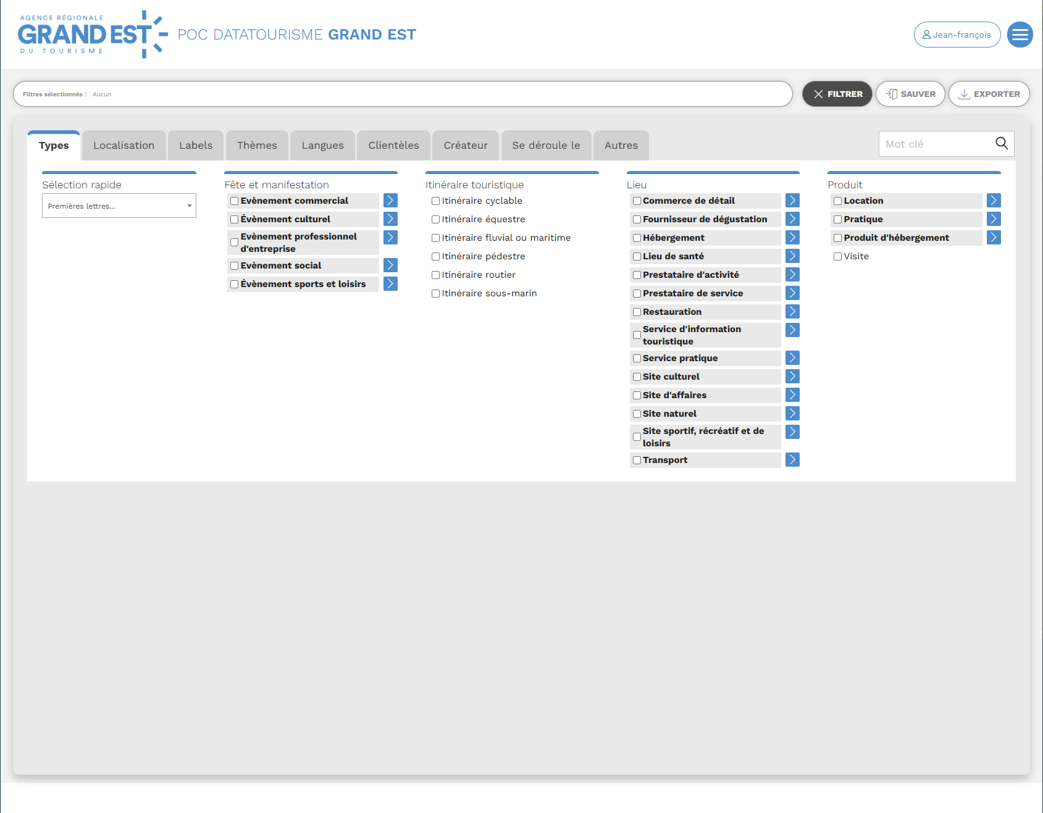The height and width of the screenshot is (813, 1043).
Task: Click the Grand Est Tourisme logo
Action: coord(93,35)
